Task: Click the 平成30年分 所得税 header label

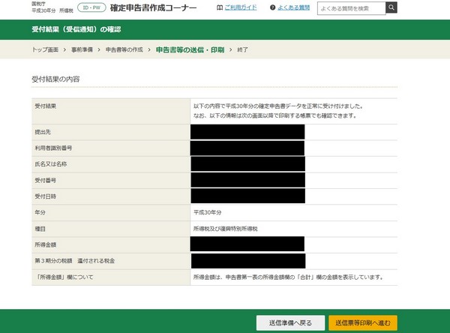Action: click(52, 10)
